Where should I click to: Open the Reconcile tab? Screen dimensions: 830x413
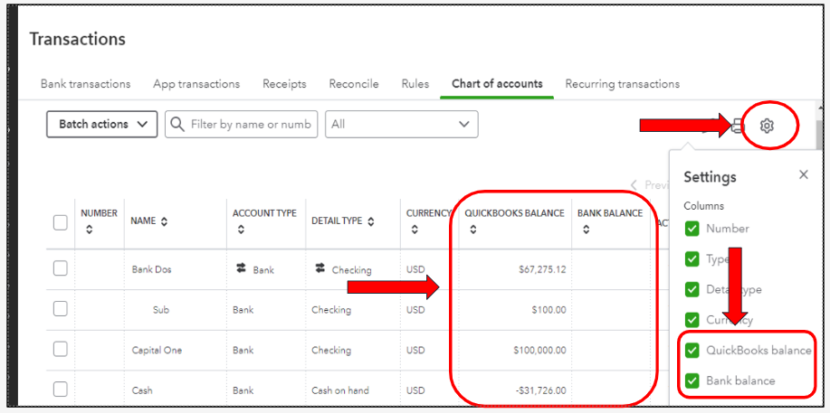(354, 84)
